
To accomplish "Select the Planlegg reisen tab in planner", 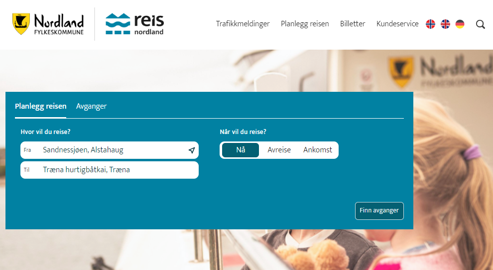I will (40, 107).
